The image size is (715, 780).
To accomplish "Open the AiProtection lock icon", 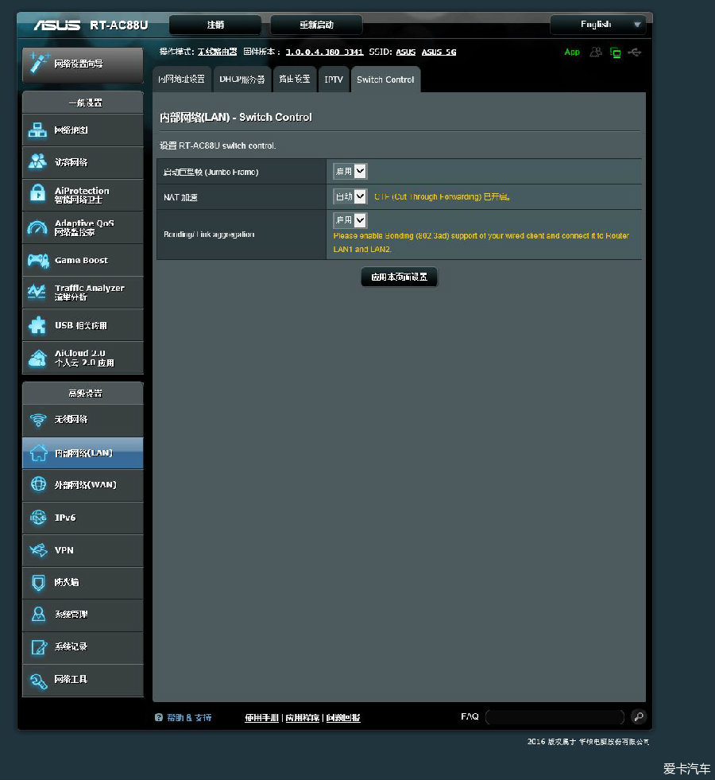I will (38, 193).
